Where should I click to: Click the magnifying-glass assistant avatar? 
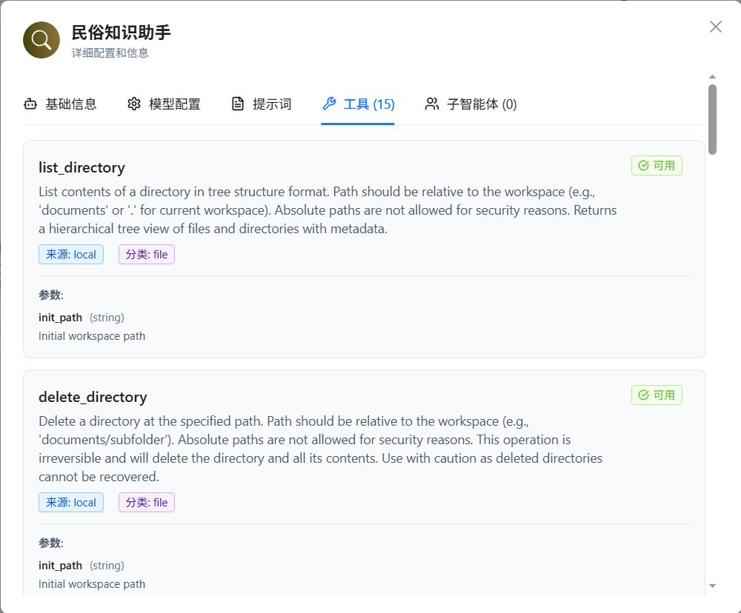[41, 40]
